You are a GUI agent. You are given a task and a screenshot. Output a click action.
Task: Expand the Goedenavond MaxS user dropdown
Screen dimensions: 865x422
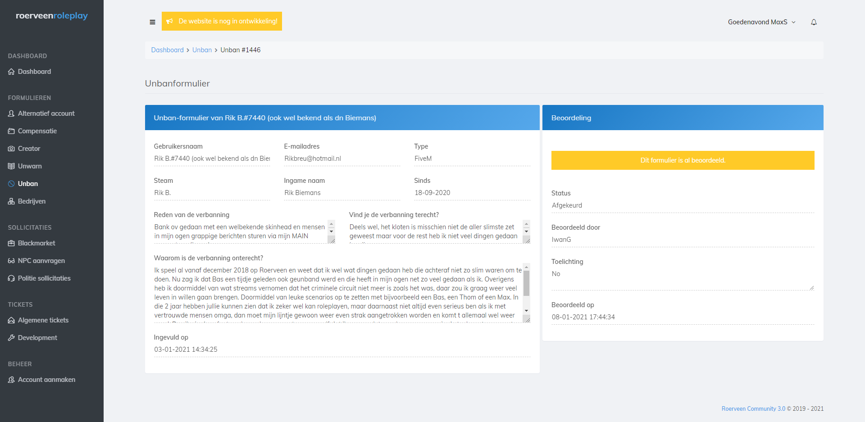(x=761, y=22)
